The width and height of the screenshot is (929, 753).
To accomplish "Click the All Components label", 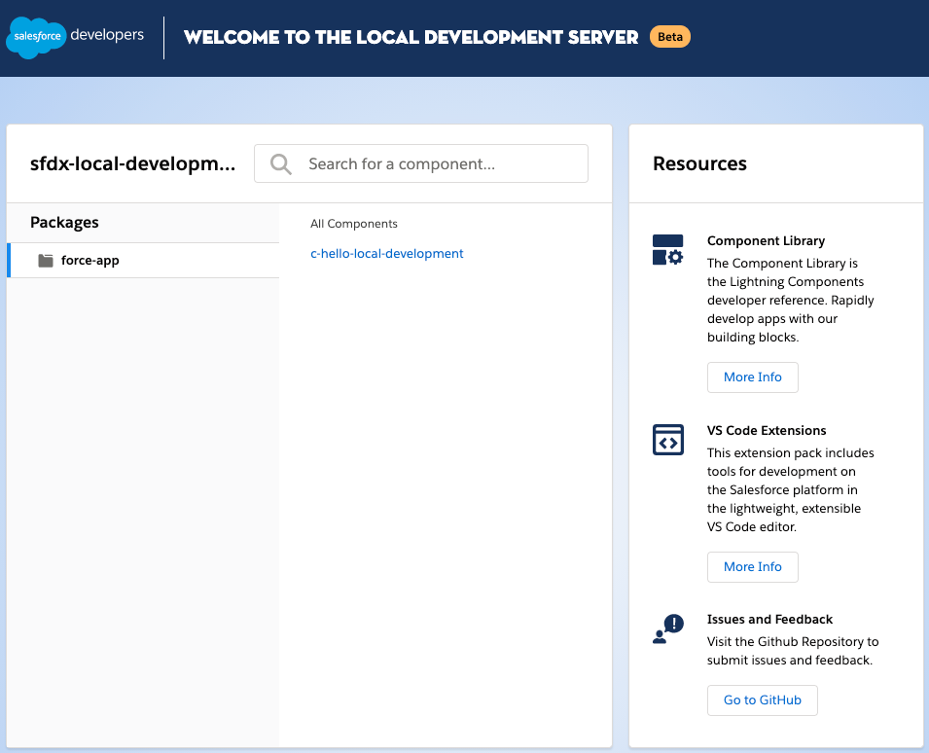I will pyautogui.click(x=354, y=224).
